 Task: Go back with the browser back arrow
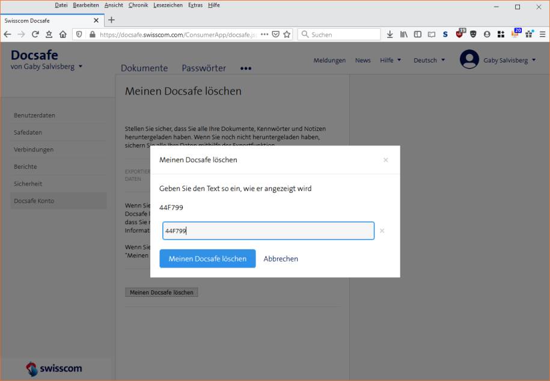[7, 34]
